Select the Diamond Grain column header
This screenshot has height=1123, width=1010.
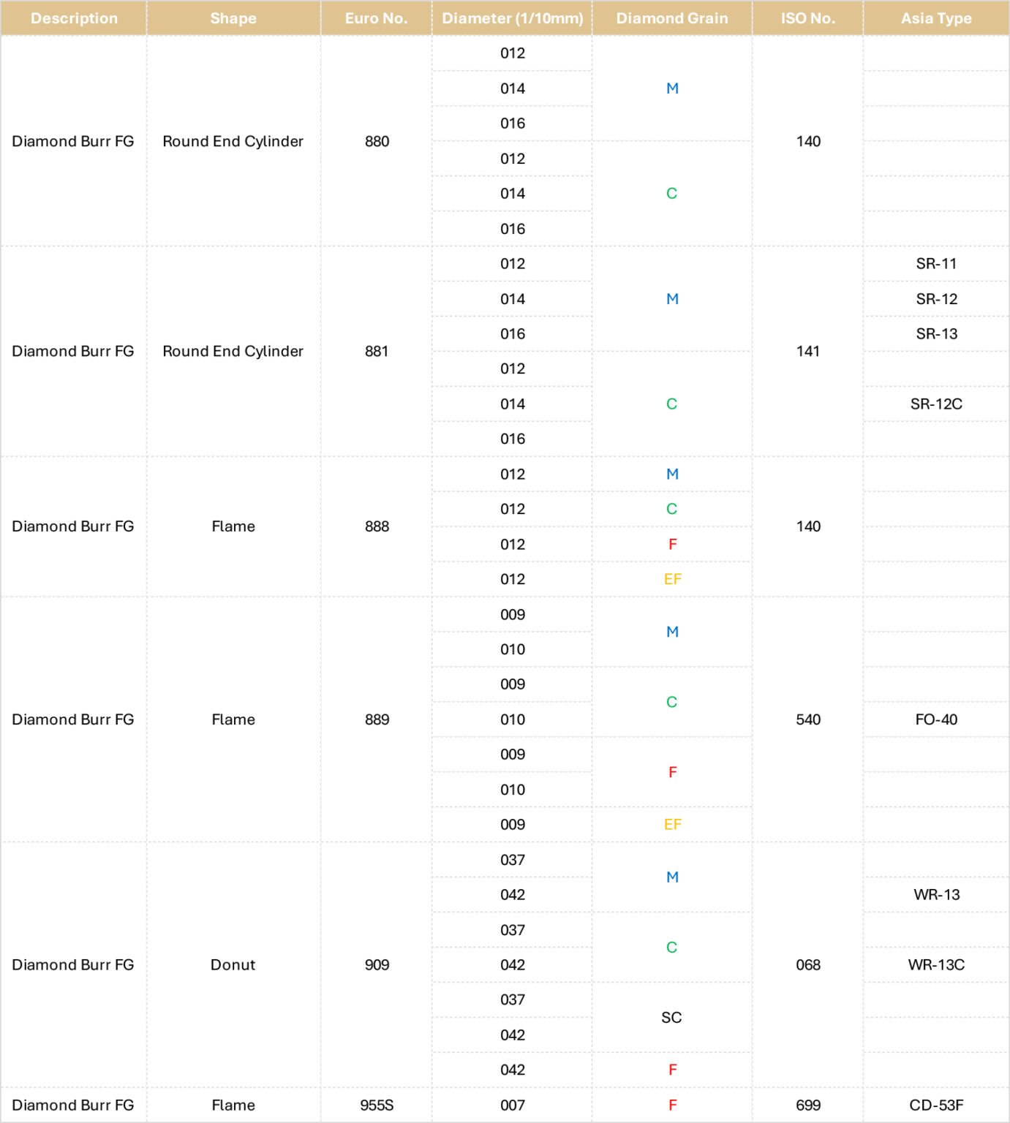pos(672,18)
